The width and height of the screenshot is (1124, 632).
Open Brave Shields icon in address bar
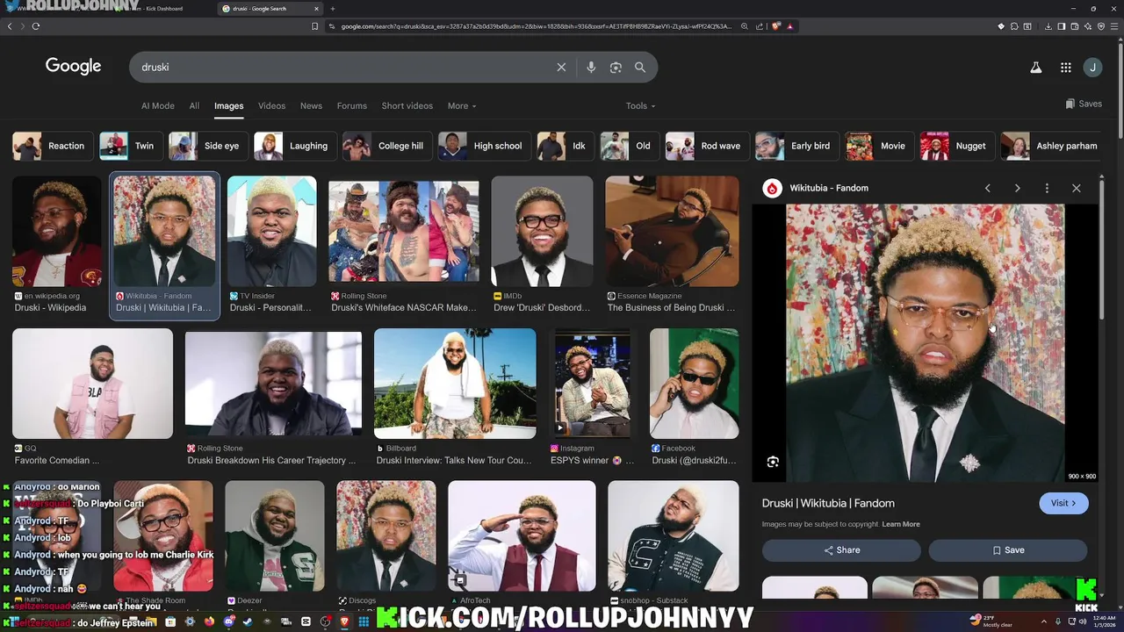pyautogui.click(x=776, y=26)
